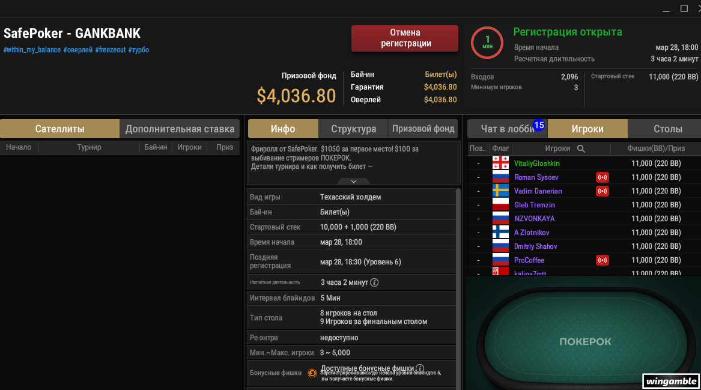Open the Чат в лобби tab
This screenshot has width=701, height=390.
[x=508, y=129]
